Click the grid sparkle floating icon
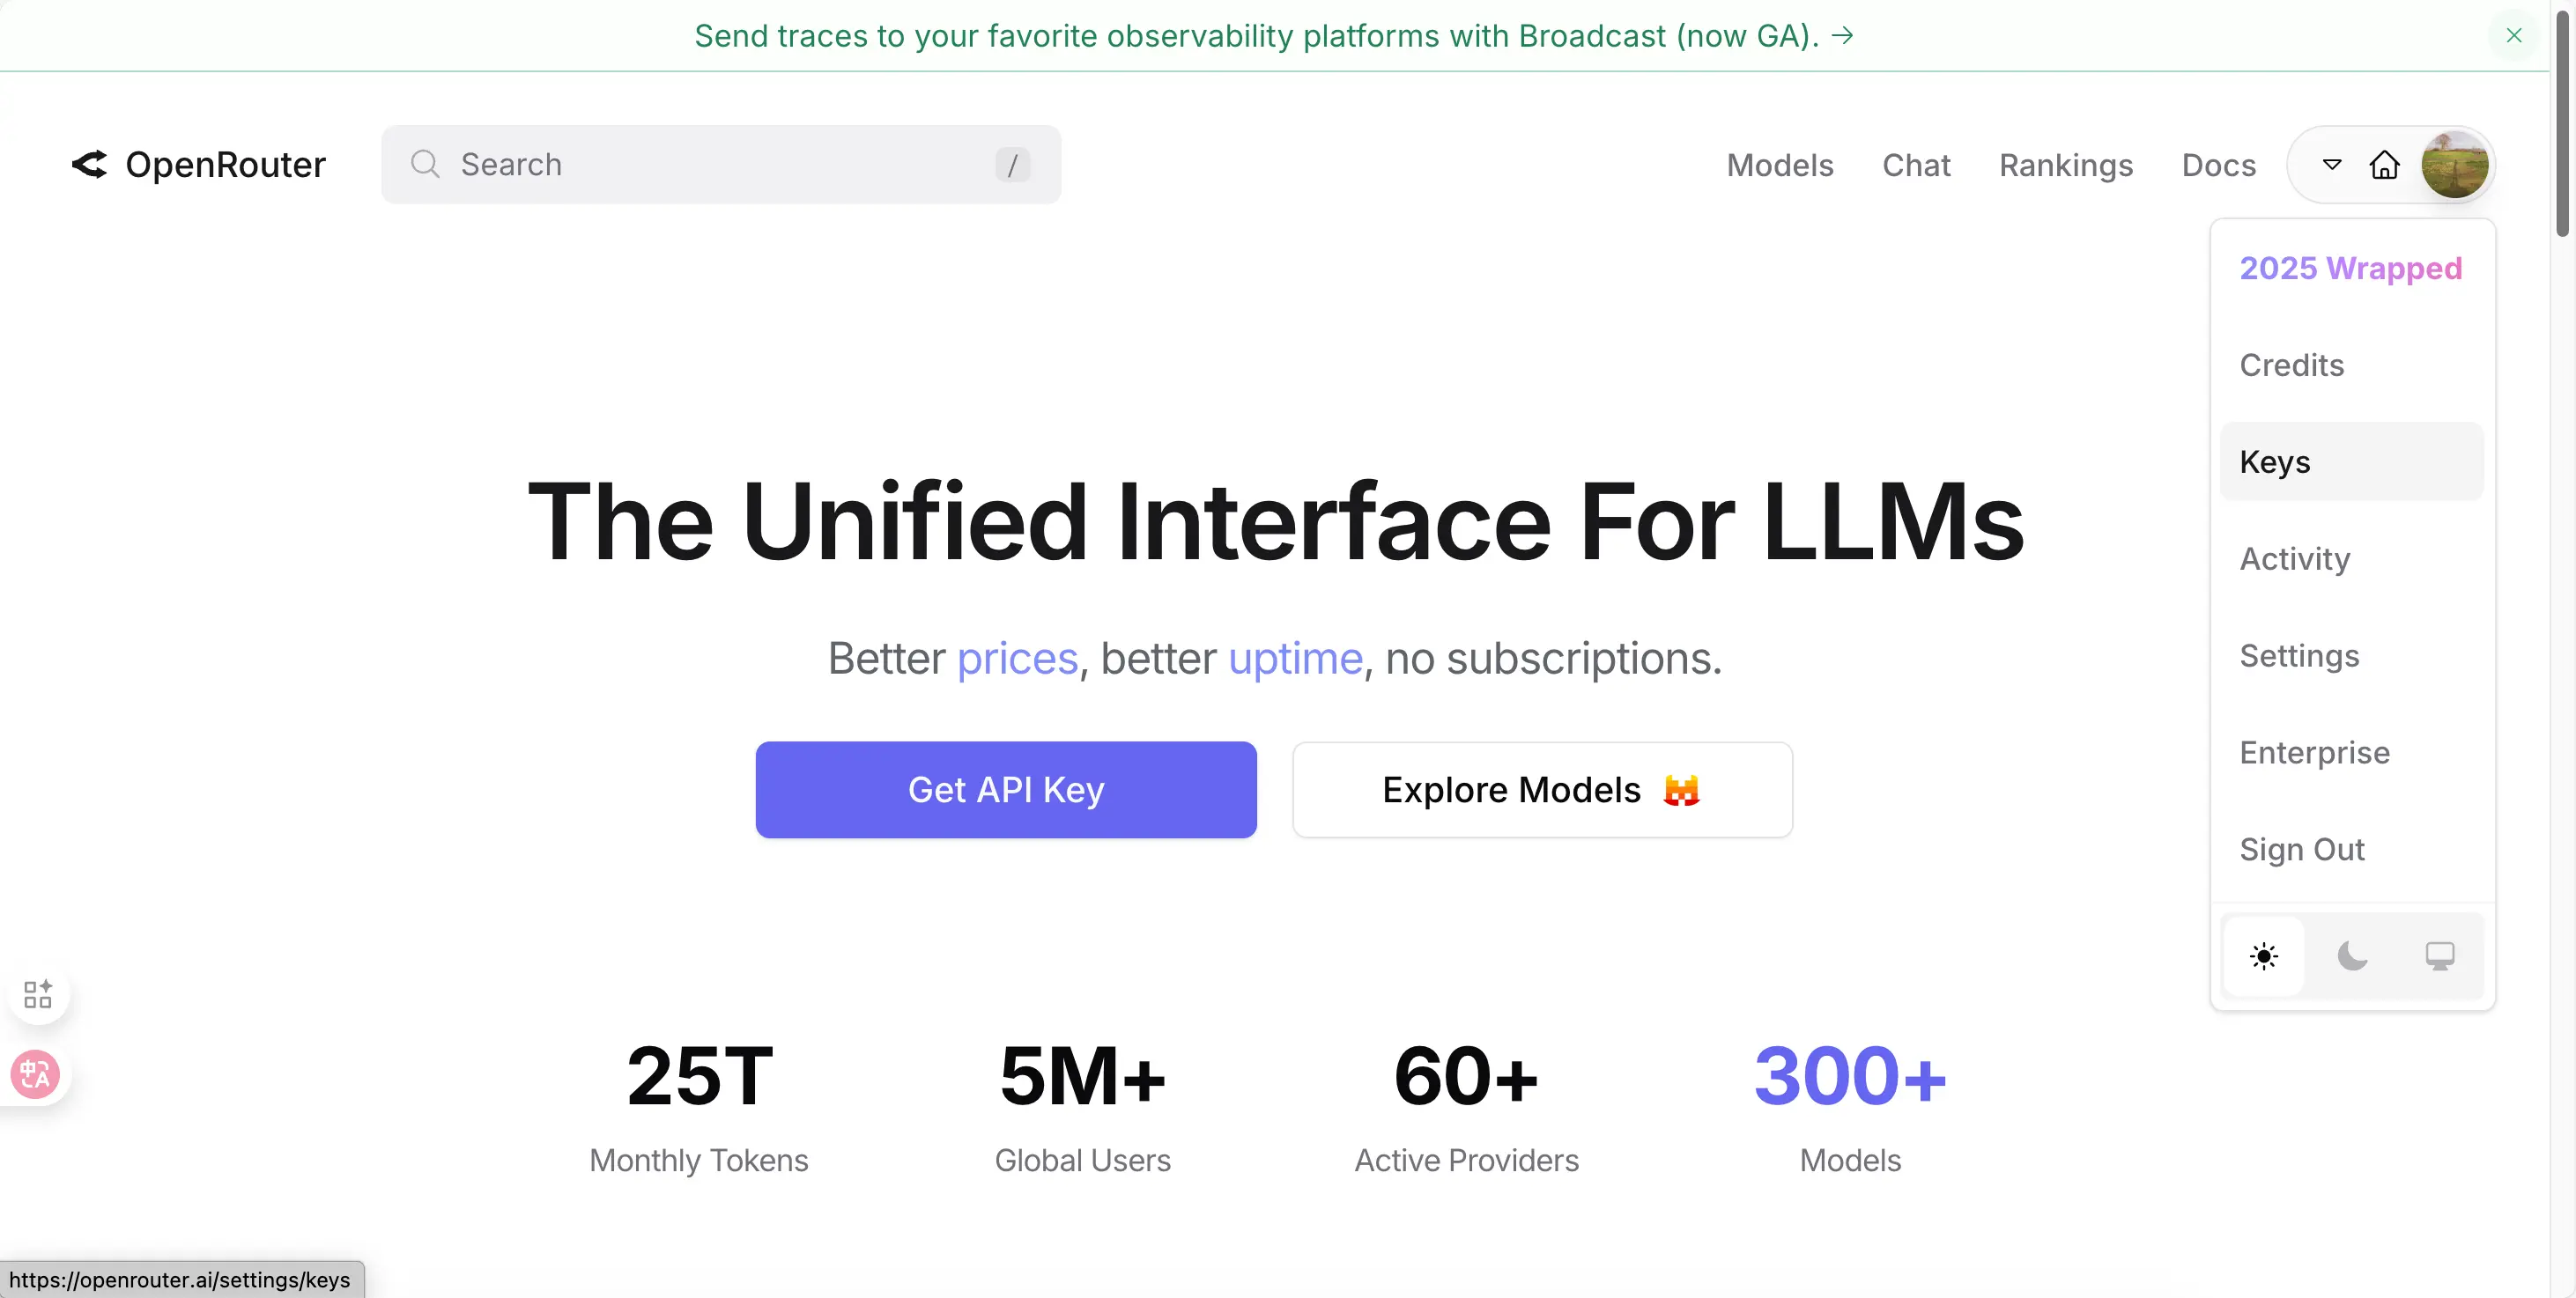The image size is (2576, 1298). [38, 994]
